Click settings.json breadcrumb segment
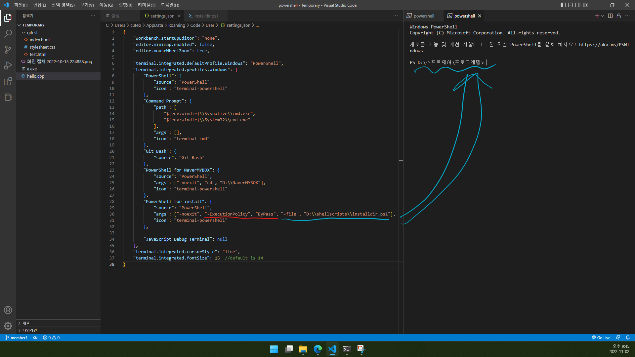The height and width of the screenshot is (357, 635). (x=235, y=25)
